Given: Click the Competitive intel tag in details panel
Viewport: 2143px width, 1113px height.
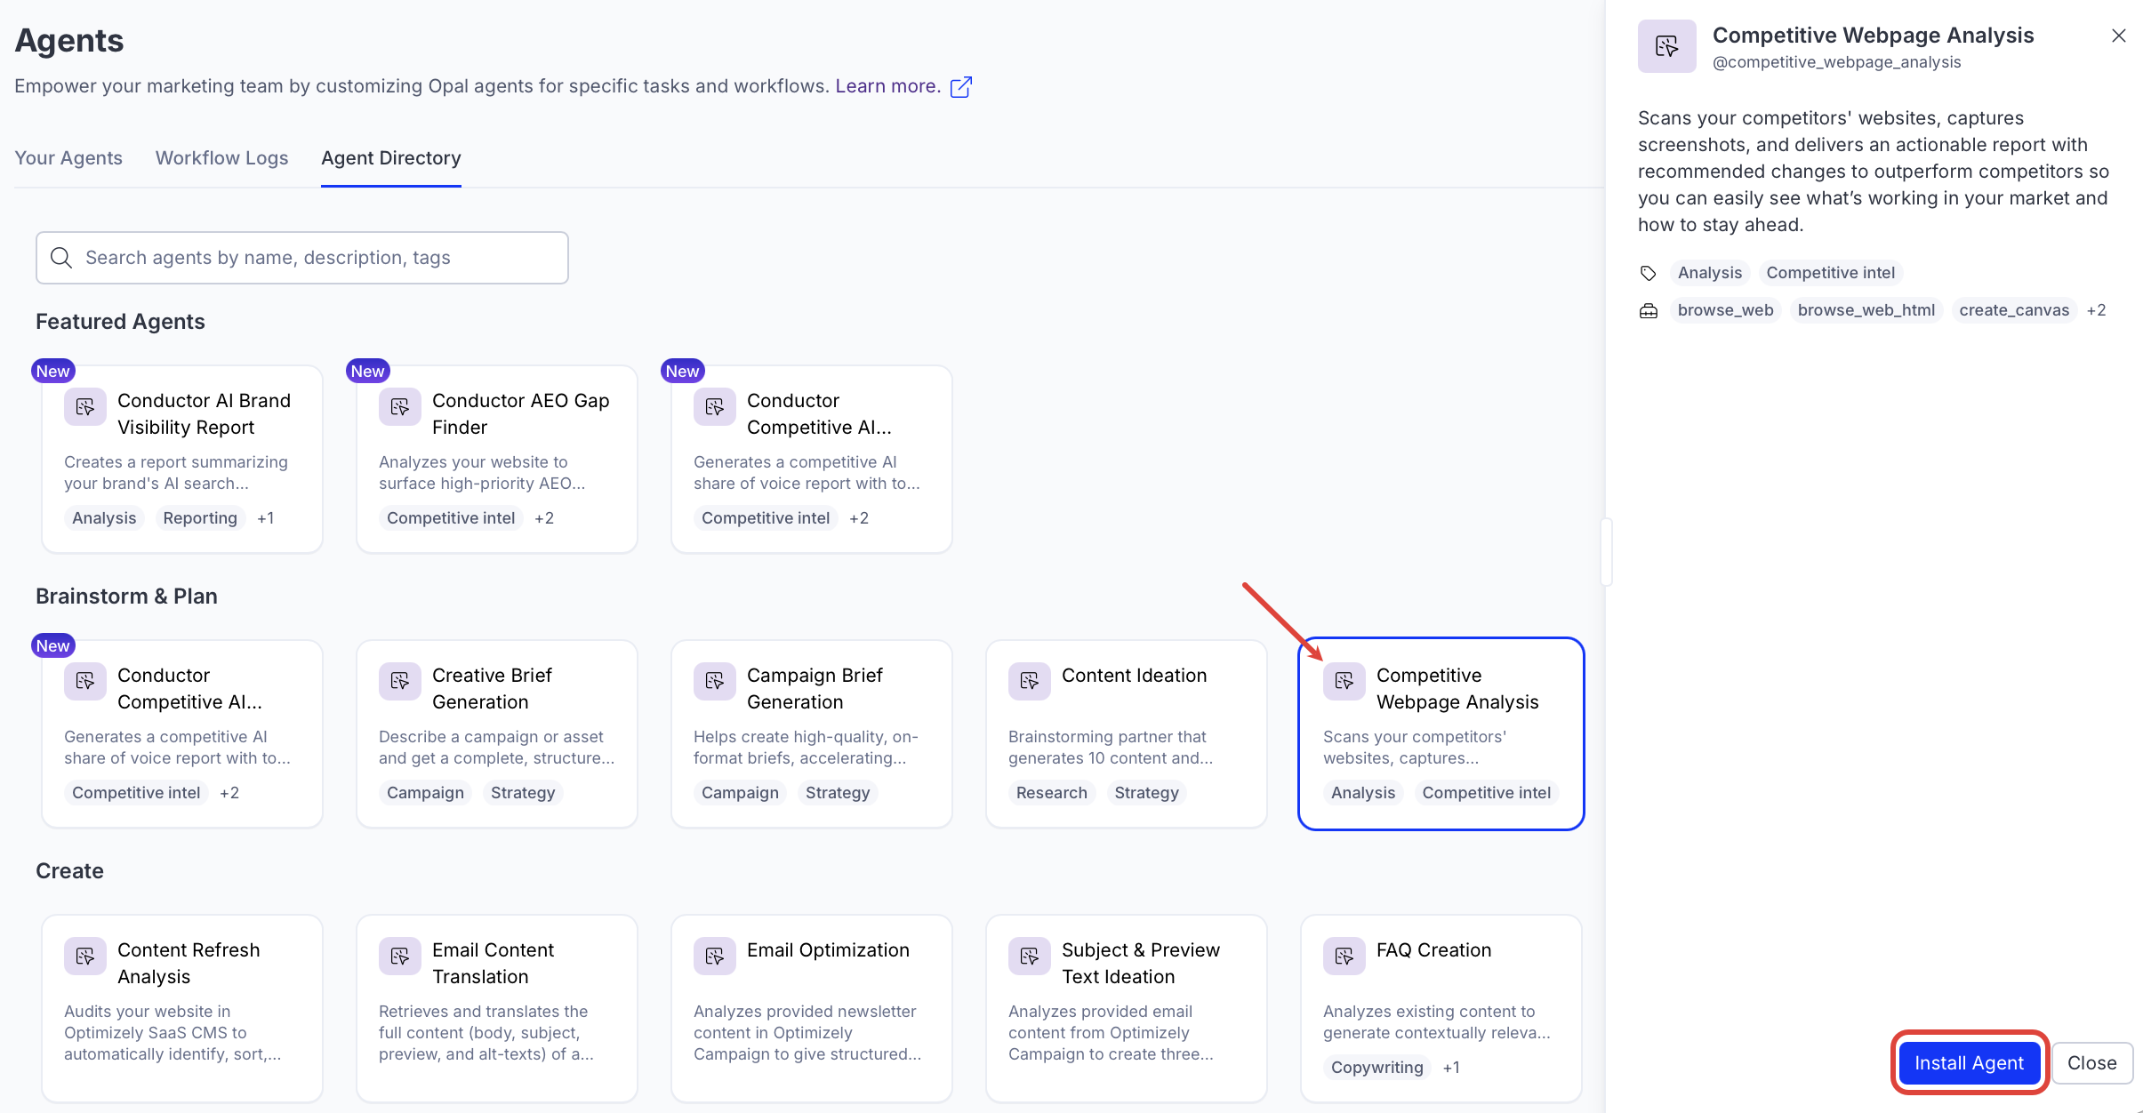Looking at the screenshot, I should coord(1830,273).
